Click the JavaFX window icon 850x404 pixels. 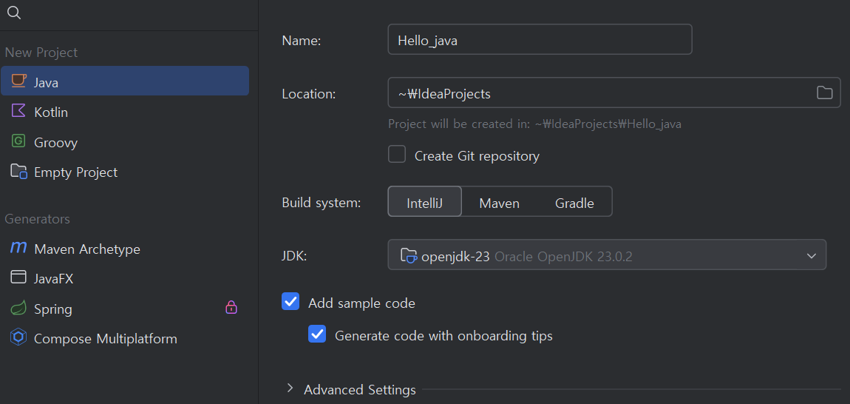click(x=18, y=277)
